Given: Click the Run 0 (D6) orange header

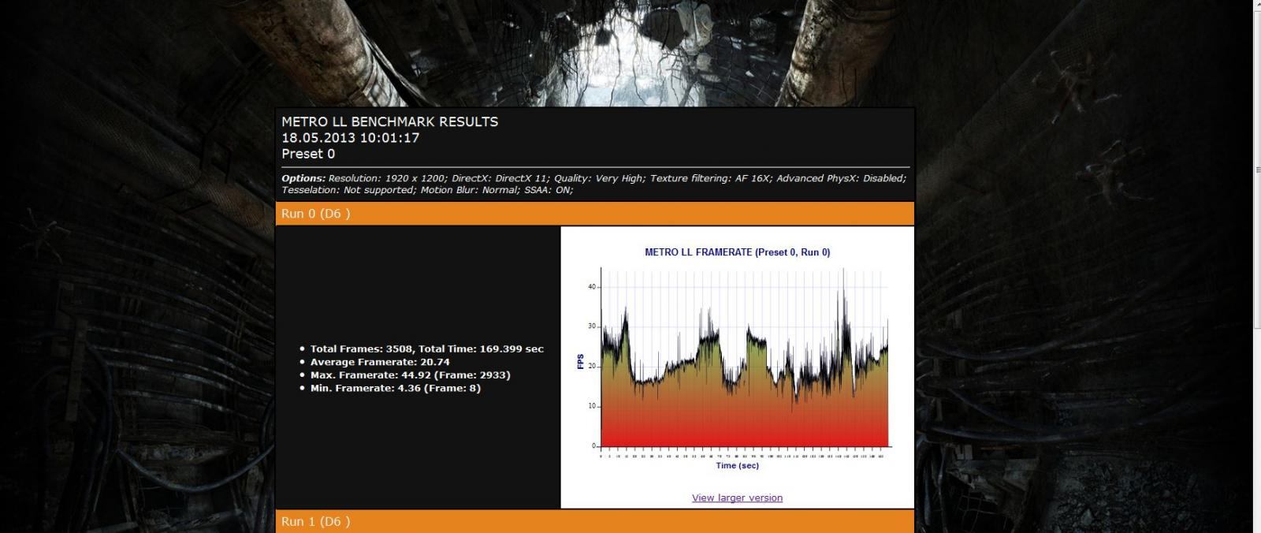Looking at the screenshot, I should coord(595,214).
